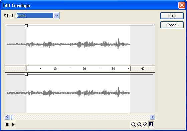
Task: Open the Effect dropdown arrow
Action: pos(57,16)
